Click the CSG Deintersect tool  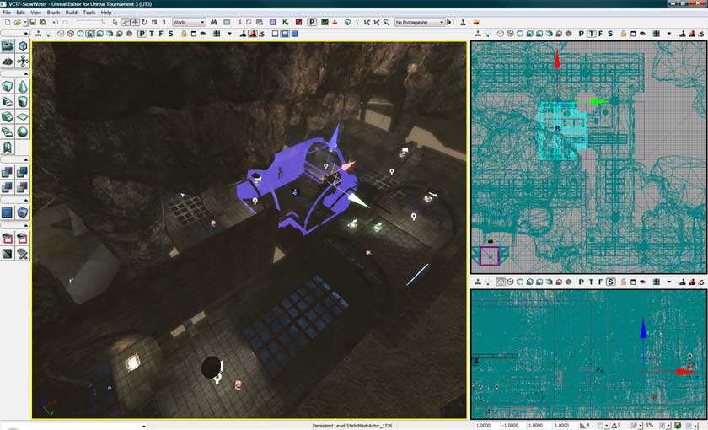(x=23, y=187)
